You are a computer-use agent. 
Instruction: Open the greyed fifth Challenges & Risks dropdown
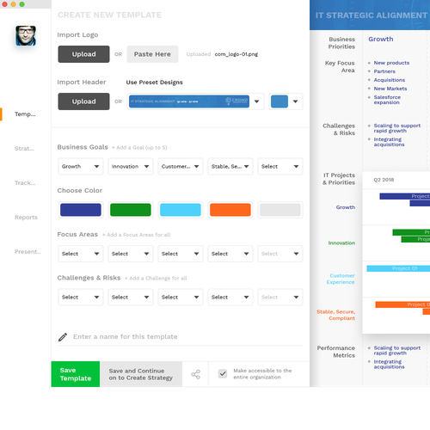click(x=280, y=298)
